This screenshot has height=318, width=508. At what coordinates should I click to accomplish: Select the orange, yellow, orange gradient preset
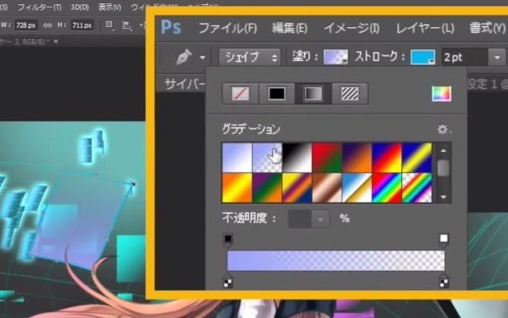click(237, 188)
